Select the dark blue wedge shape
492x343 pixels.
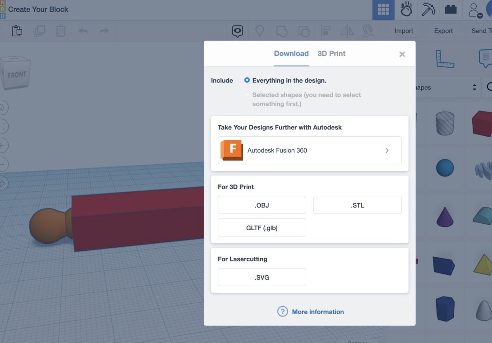point(443,266)
